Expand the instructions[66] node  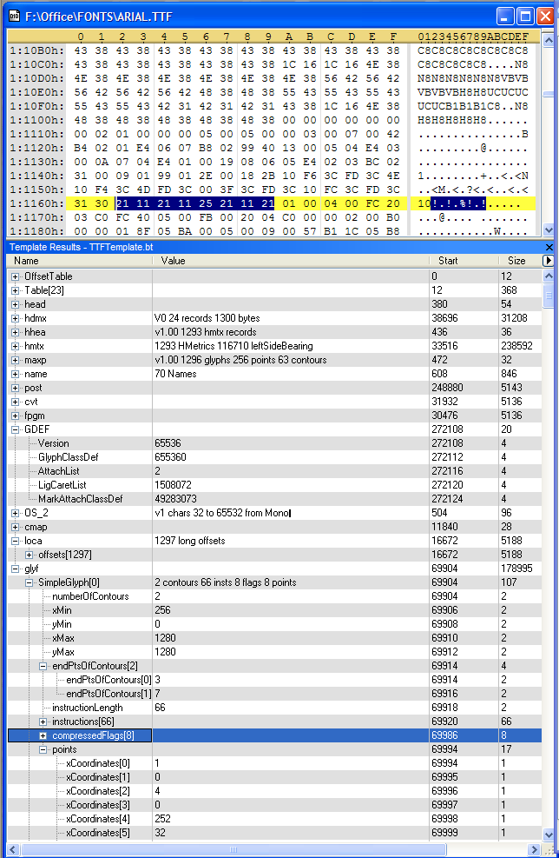click(43, 722)
